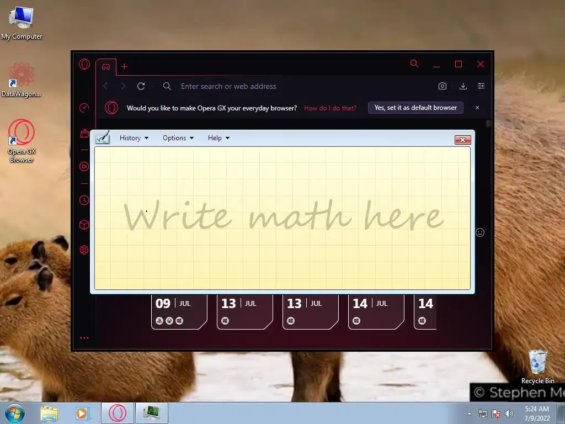Open the 14 JUL release card

376,312
